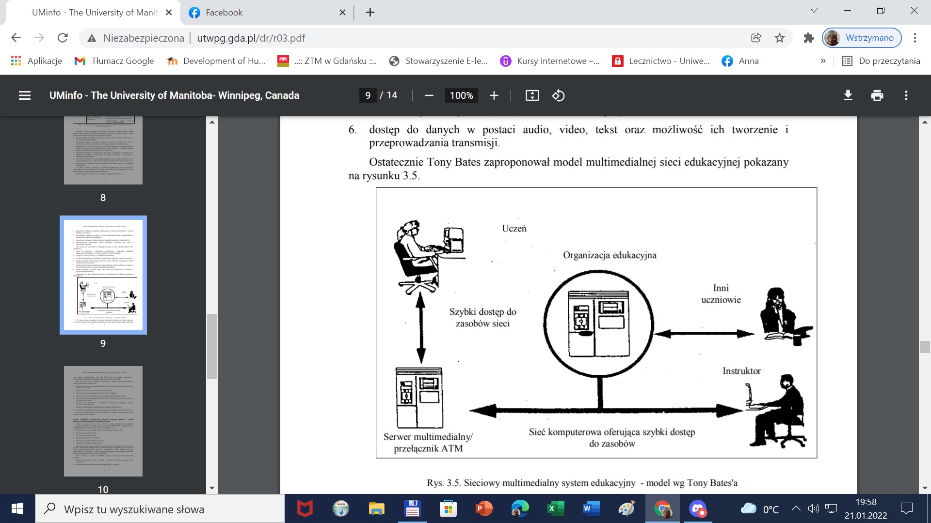The width and height of the screenshot is (931, 523).
Task: Select the UMinfo University of Manitoba tab
Action: tap(93, 13)
